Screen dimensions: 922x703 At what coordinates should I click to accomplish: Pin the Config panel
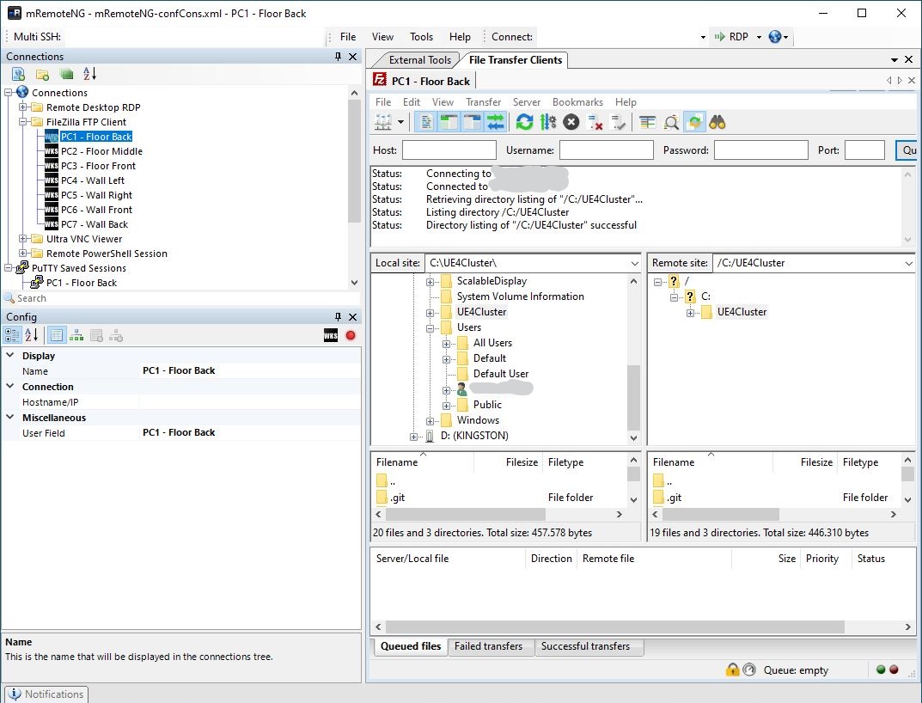(x=338, y=316)
